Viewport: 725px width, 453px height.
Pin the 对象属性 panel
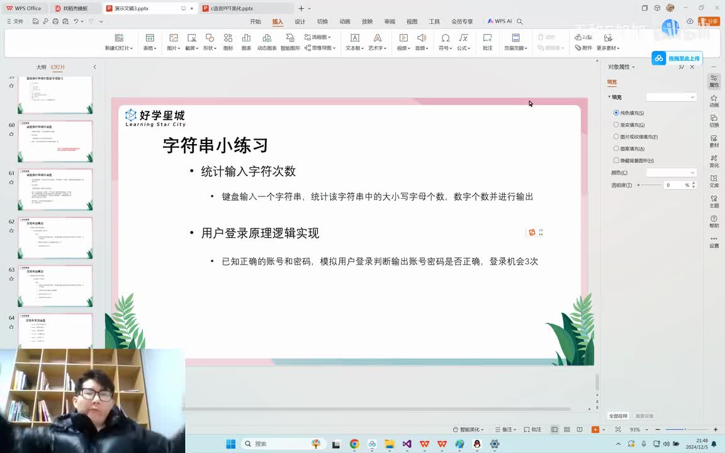coord(682,67)
